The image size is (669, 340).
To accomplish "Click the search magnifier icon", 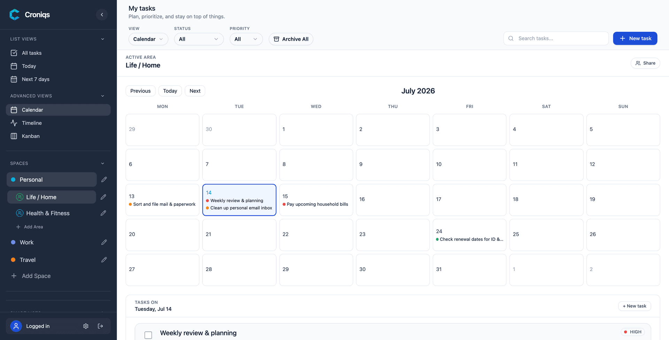I will click(x=511, y=38).
